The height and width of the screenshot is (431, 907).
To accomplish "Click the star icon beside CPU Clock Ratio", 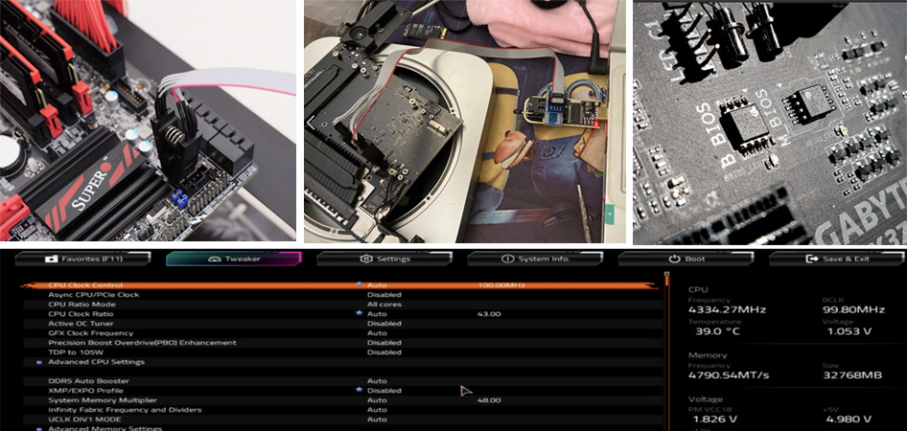I will tap(360, 313).
